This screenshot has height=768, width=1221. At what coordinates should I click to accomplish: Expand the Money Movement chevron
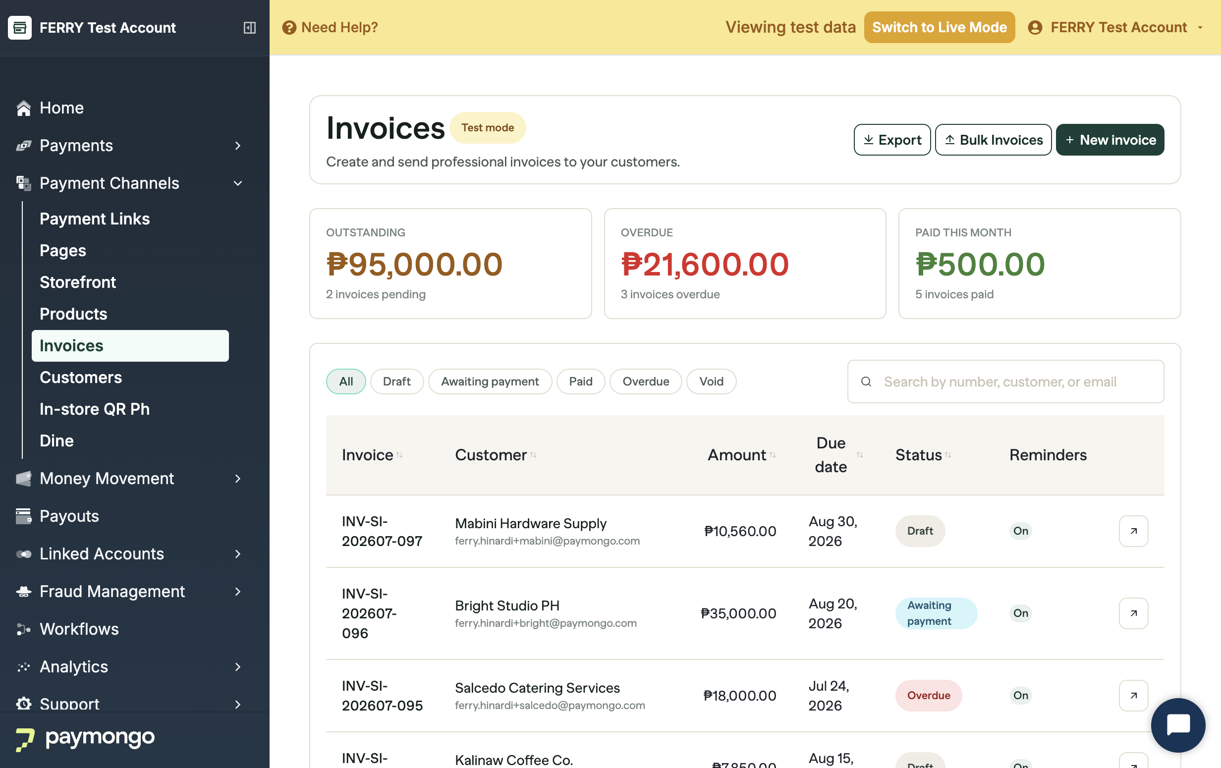click(238, 479)
